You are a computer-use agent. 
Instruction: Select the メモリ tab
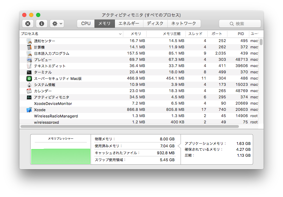point(105,24)
